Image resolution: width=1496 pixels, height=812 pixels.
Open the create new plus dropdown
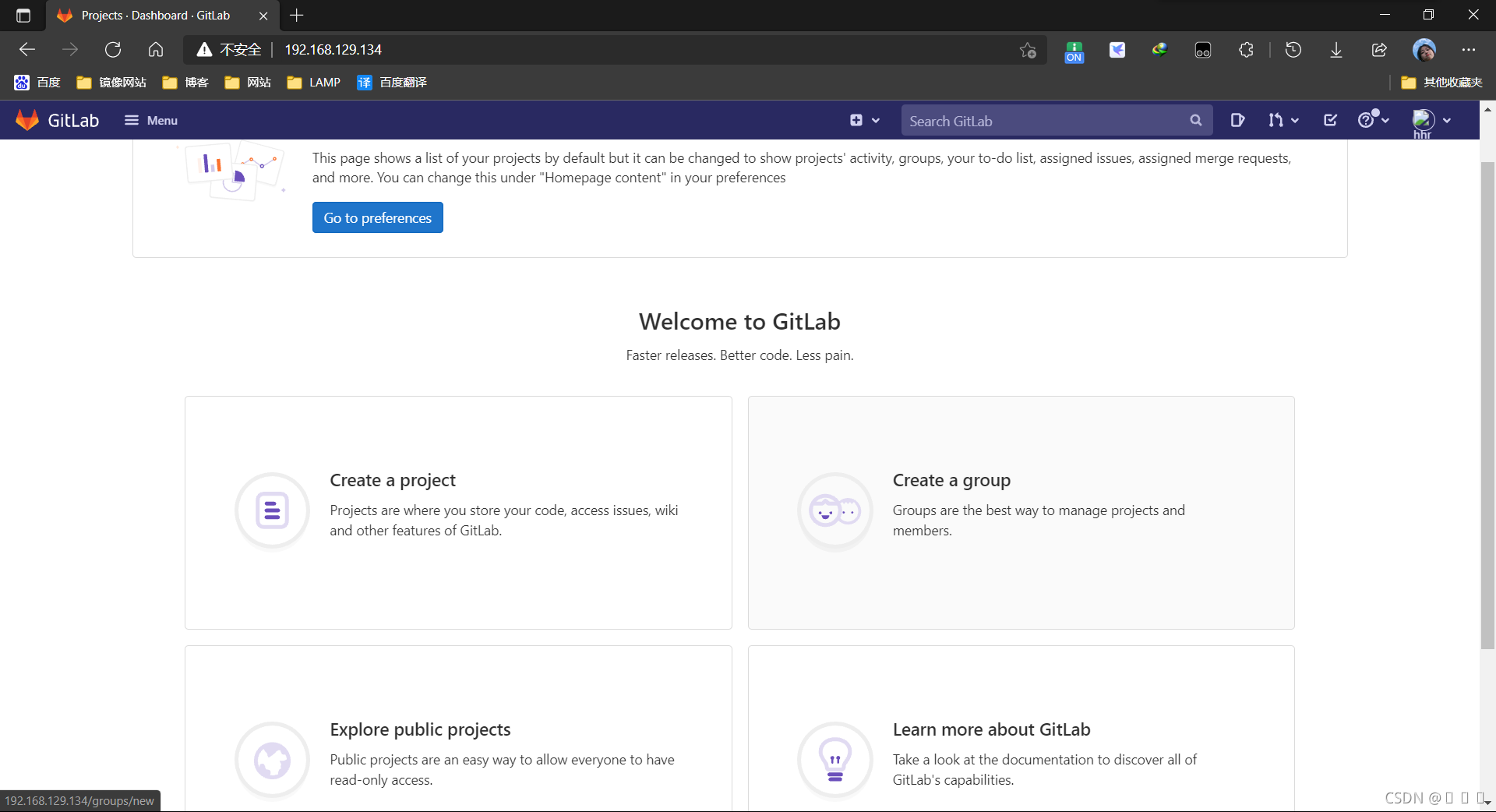[865, 120]
